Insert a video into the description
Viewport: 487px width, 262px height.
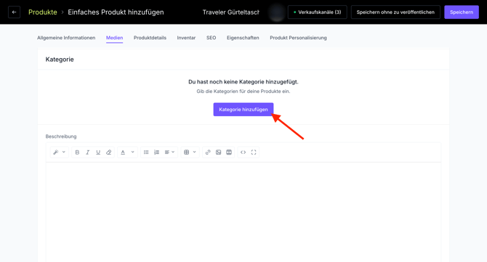[x=229, y=152]
